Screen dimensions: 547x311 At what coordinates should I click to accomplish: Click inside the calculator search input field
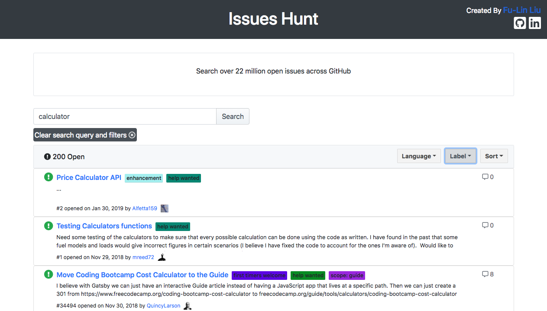point(124,116)
